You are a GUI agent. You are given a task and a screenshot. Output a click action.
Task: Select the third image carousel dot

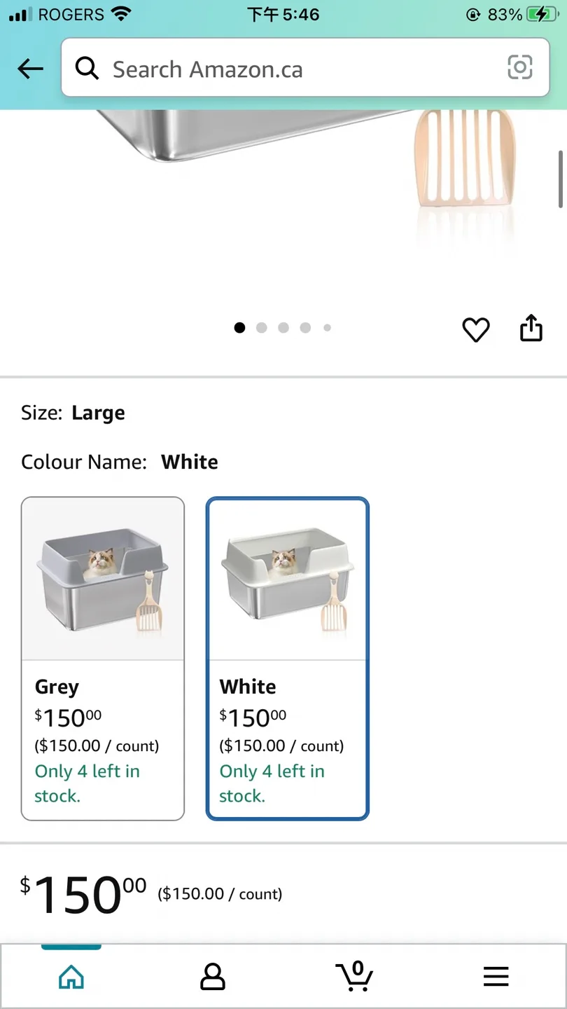tap(283, 327)
